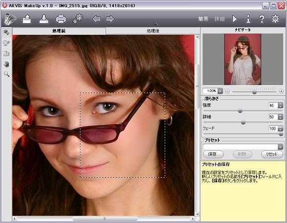Open an image file with upload icon
287x223 pixels.
[27, 19]
